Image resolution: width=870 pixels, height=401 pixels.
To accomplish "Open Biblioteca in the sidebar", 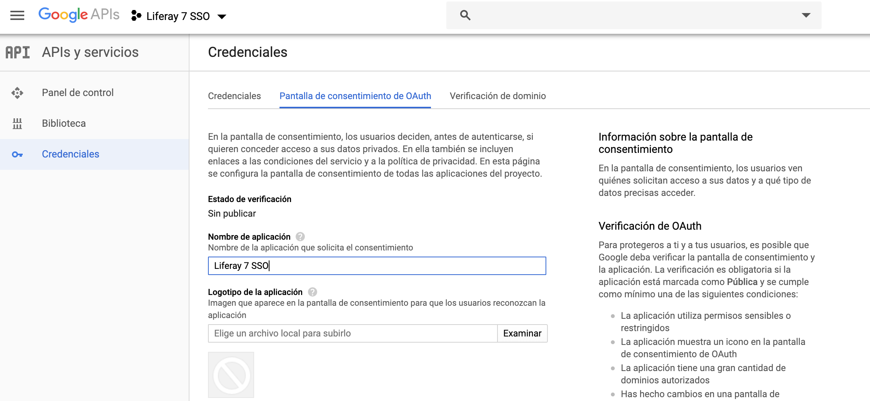I will click(94, 123).
